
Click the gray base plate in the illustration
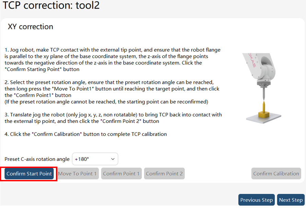264,118
